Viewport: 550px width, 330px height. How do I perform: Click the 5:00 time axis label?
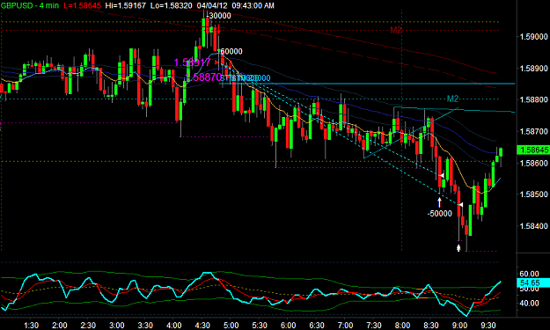pyautogui.click(x=231, y=326)
